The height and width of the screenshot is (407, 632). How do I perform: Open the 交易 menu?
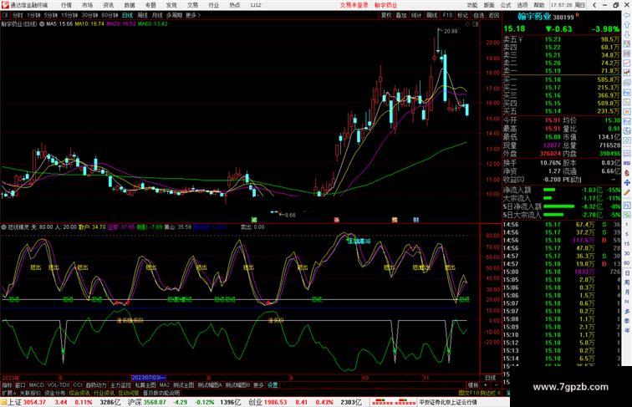click(192, 5)
